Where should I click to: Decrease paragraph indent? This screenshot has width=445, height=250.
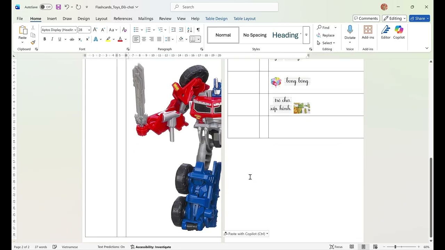pos(173,30)
